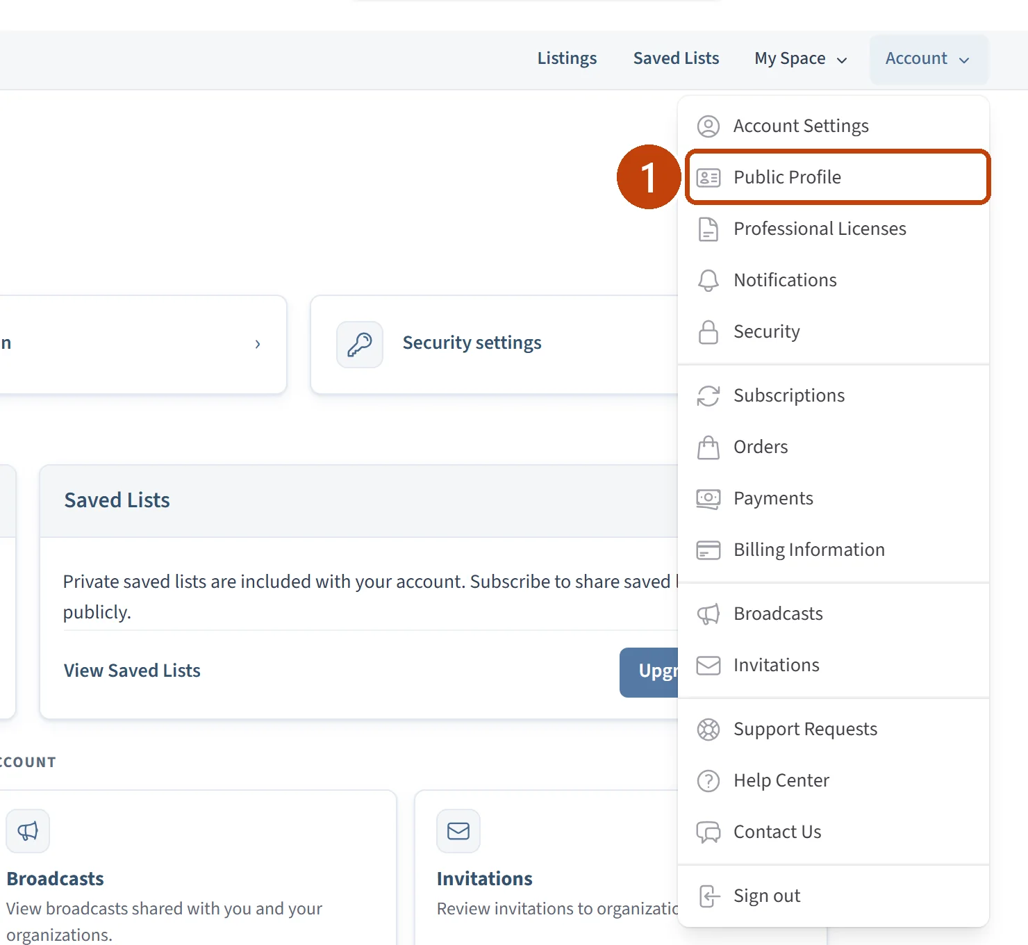This screenshot has width=1028, height=945.
Task: Choose Sign out from the menu
Action: coord(834,896)
